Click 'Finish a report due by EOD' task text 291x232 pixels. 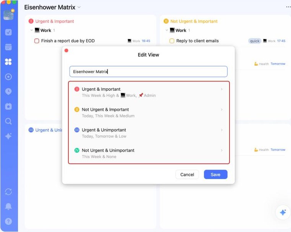(68, 41)
